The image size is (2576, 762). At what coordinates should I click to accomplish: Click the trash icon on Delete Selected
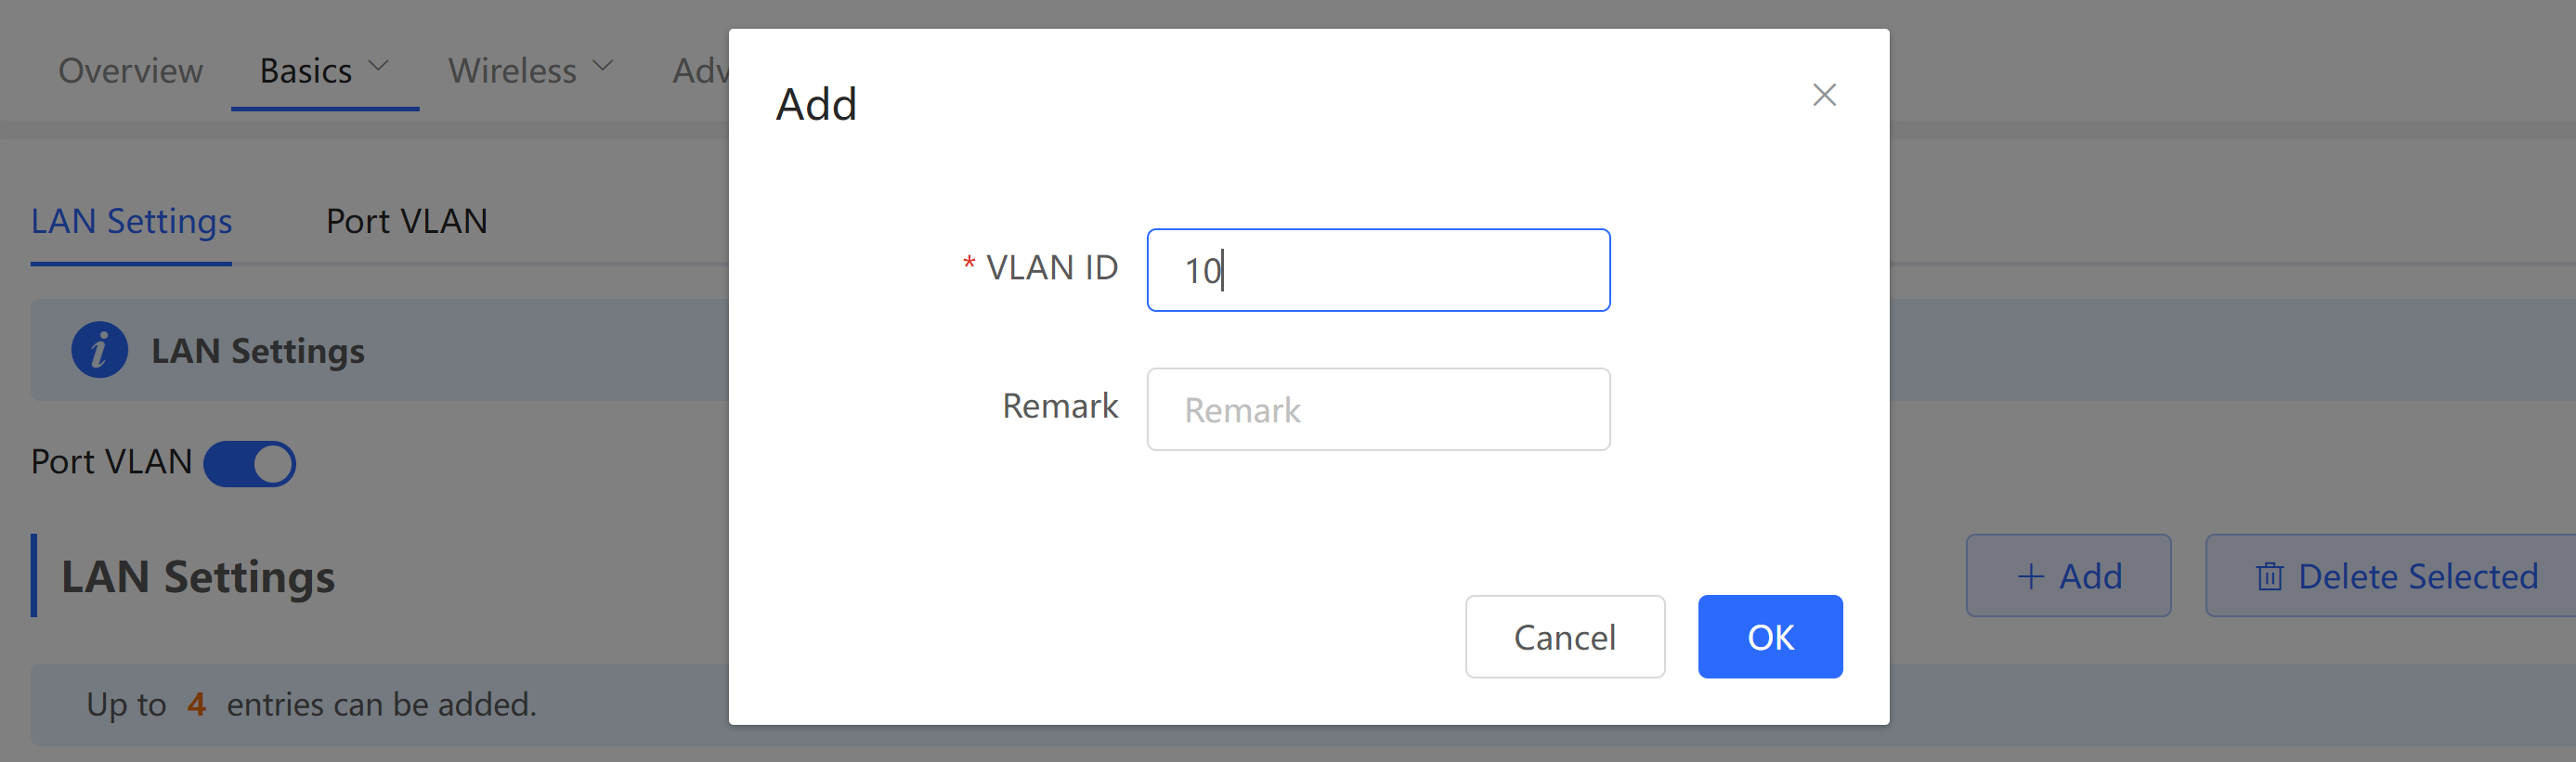pos(2269,577)
